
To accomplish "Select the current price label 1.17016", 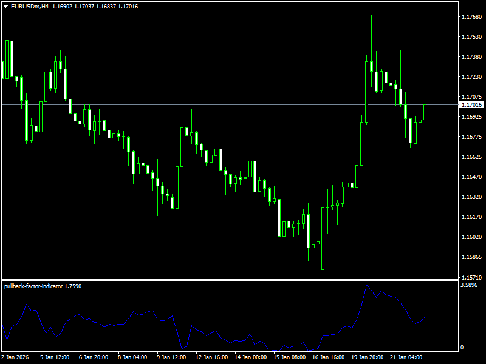I will (x=471, y=105).
